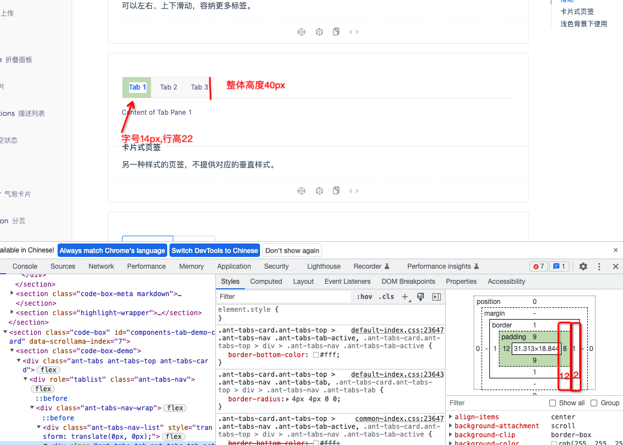This screenshot has height=445, width=623.
Task: Expand align-items computed property
Action: click(x=451, y=417)
